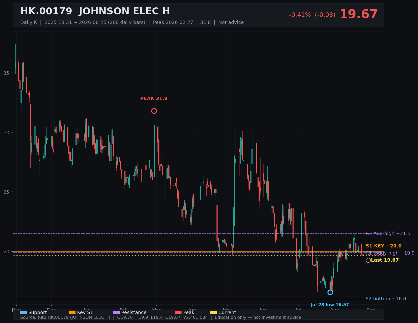The height and width of the screenshot is (323, 418).
Task: Click the orange Key S1 legend swatch
Action: pyautogui.click(x=72, y=312)
